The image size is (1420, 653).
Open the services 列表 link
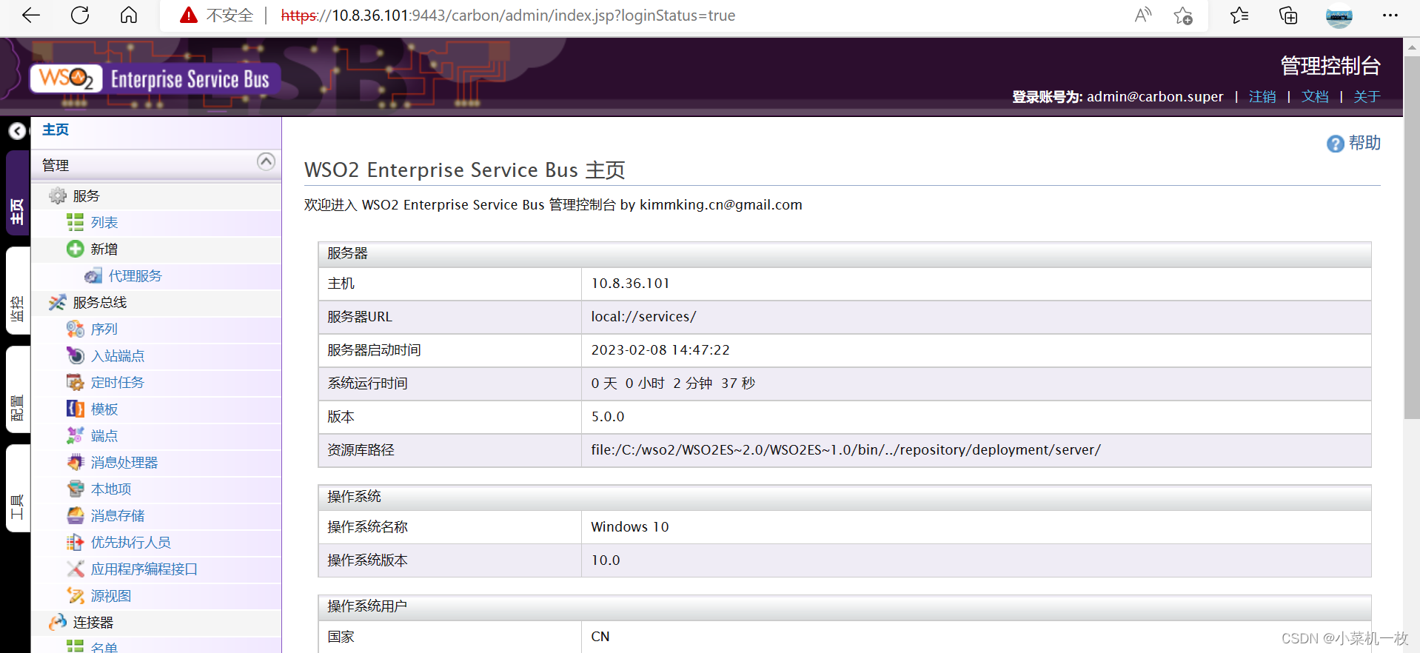coord(104,223)
